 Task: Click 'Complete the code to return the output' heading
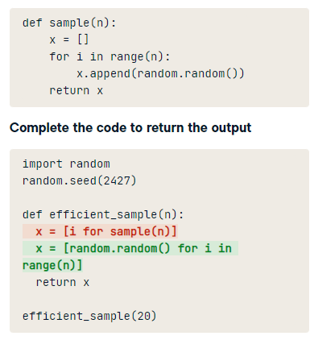130,127
